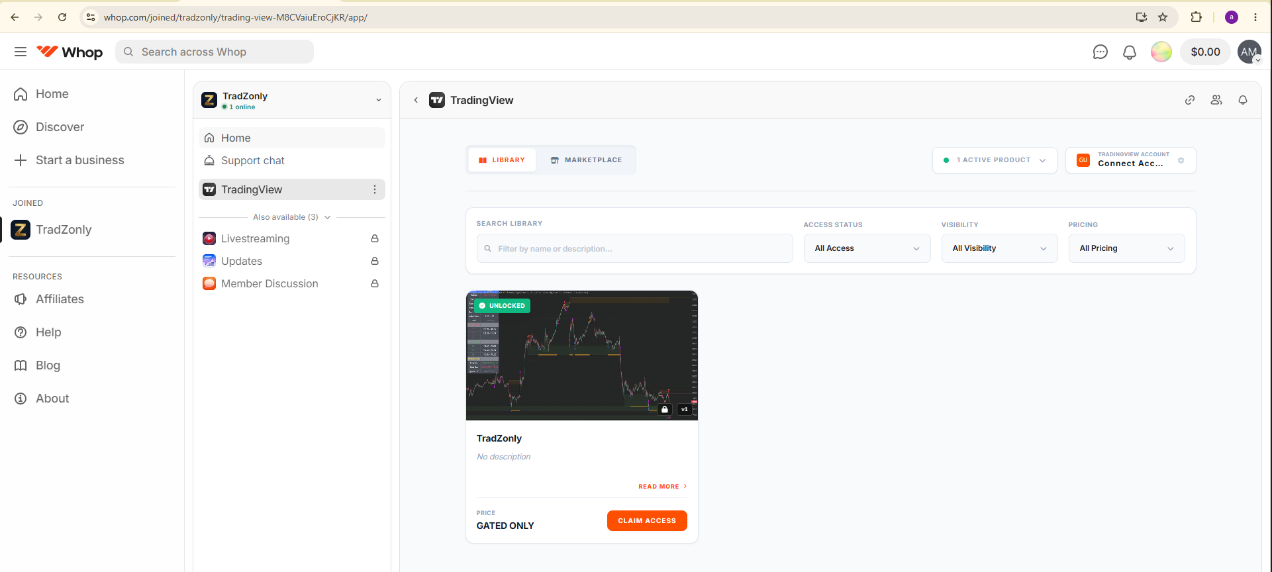Open settings gear on TradingView account

click(1181, 160)
